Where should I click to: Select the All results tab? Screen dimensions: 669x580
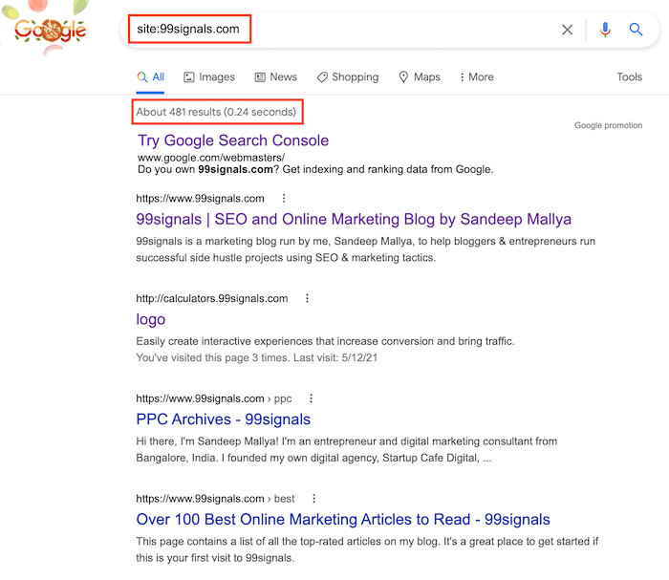150,77
